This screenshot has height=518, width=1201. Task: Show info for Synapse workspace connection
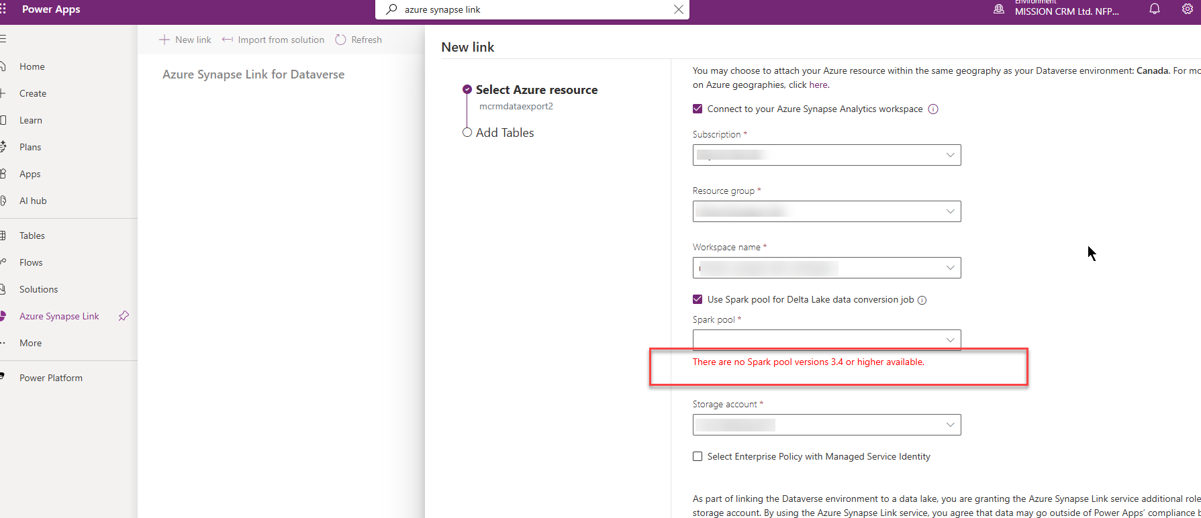pos(933,109)
